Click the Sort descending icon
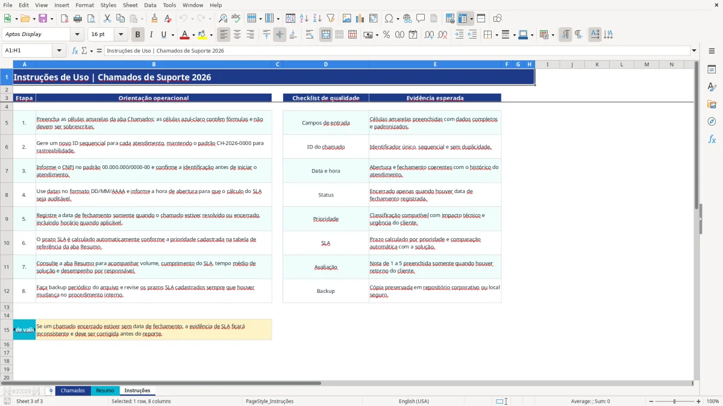The width and height of the screenshot is (723, 406). click(x=317, y=19)
